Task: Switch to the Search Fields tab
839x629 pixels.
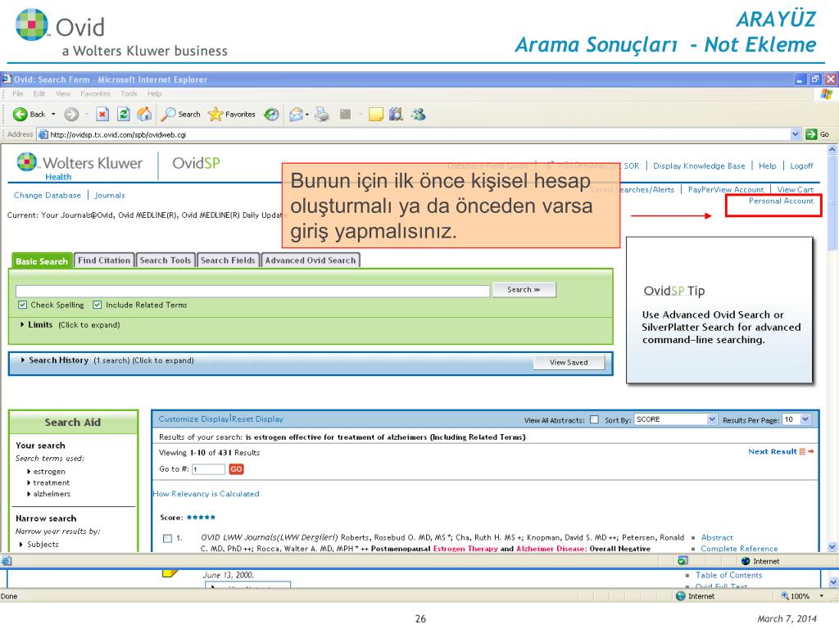Action: click(228, 260)
